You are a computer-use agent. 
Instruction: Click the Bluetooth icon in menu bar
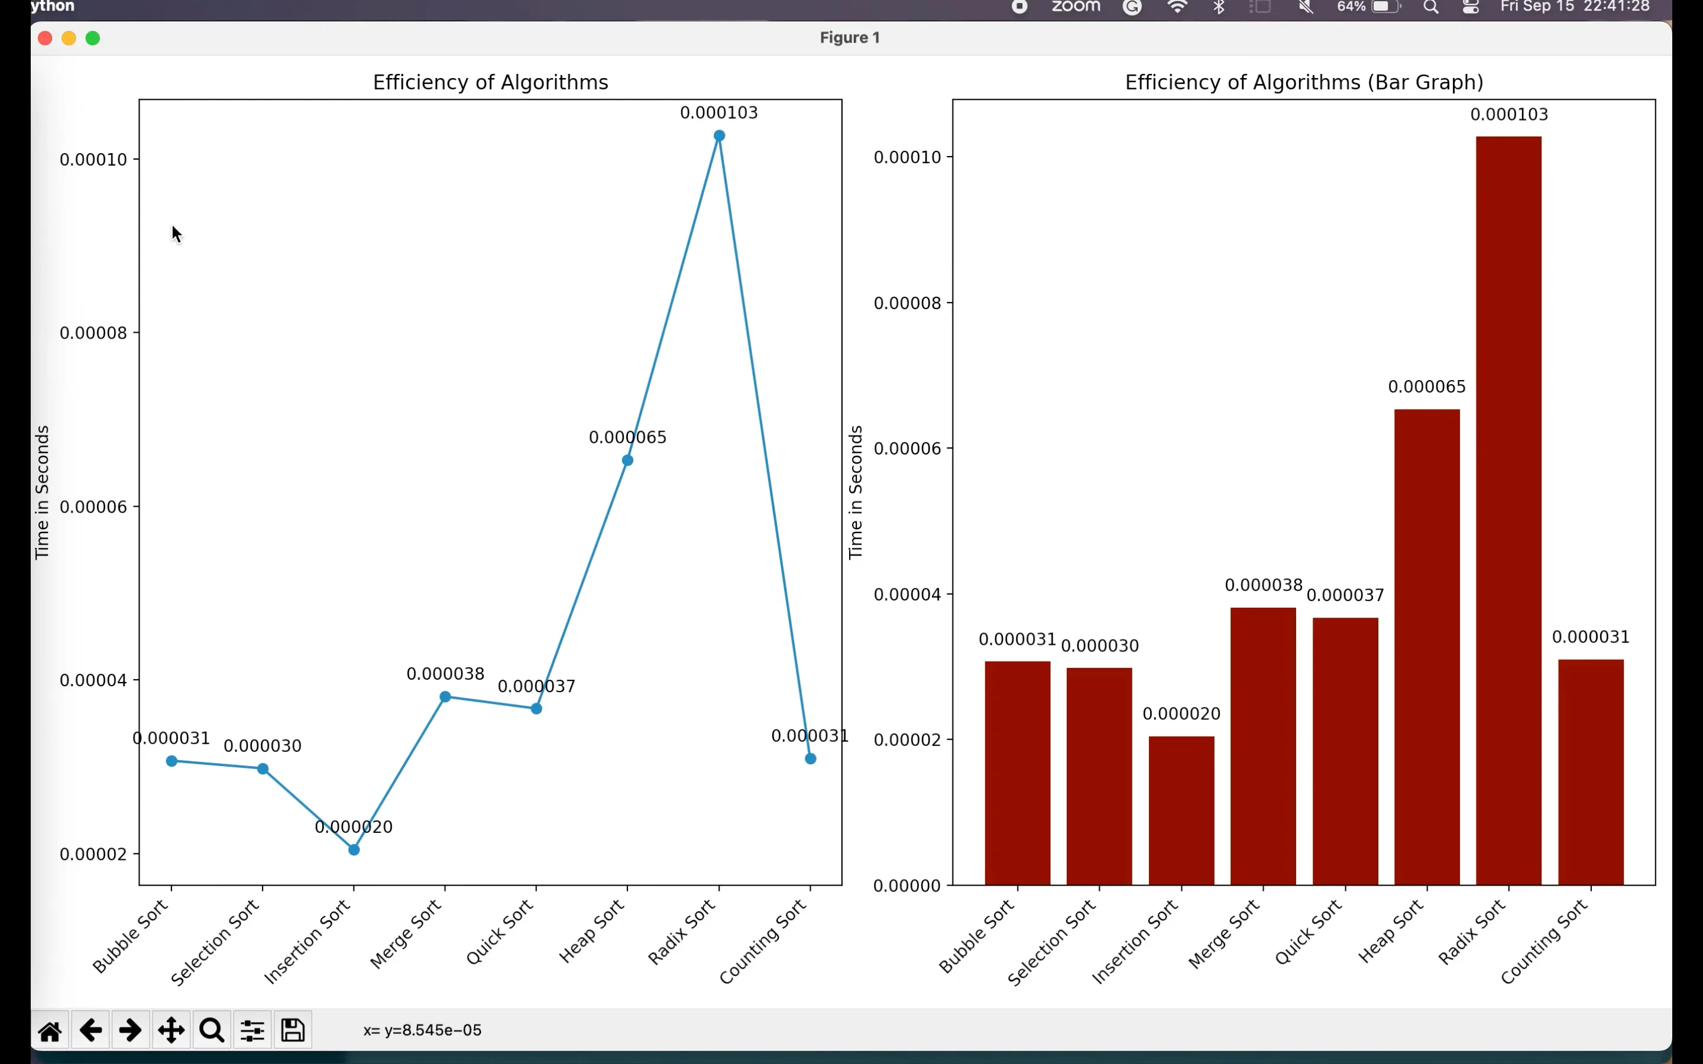[x=1219, y=7]
